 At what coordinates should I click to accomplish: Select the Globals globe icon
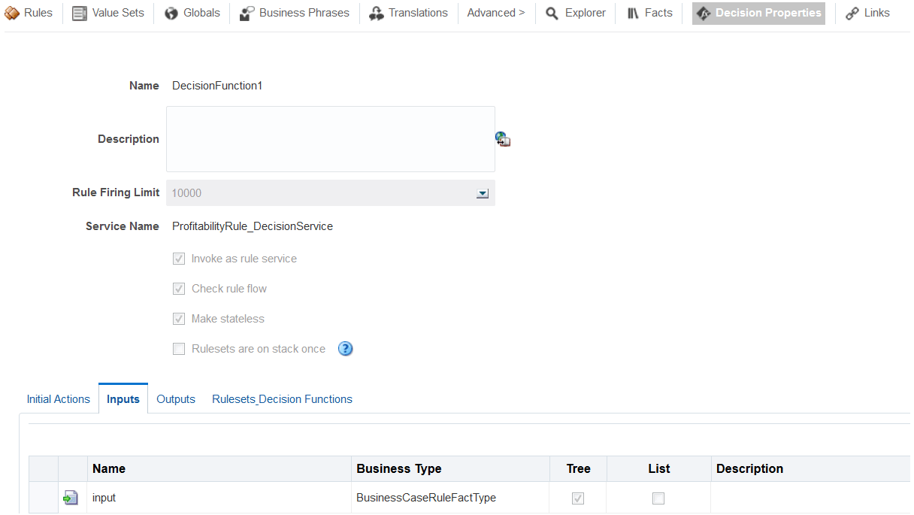point(171,14)
